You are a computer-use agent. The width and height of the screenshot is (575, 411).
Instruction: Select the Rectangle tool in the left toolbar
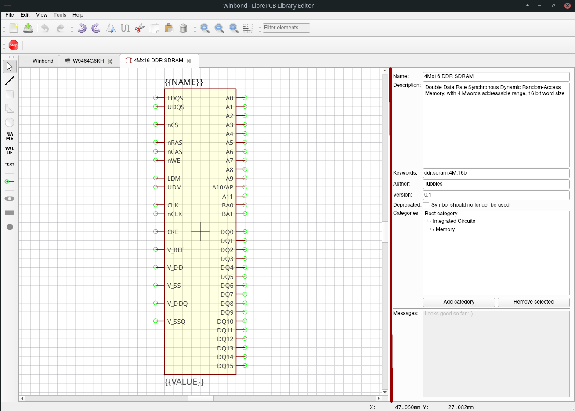coord(9,94)
